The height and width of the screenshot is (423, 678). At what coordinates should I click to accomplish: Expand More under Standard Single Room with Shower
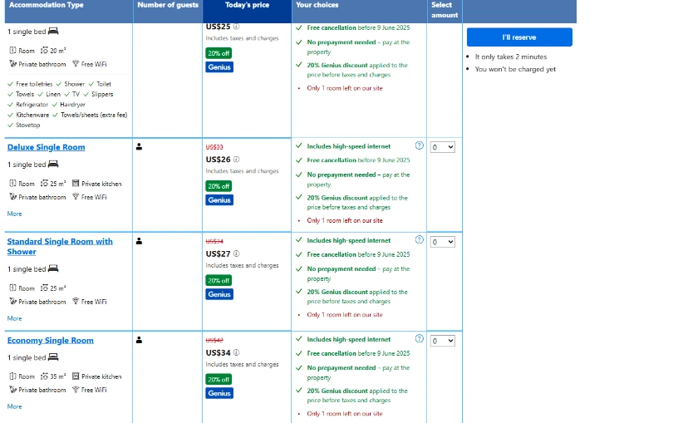pyautogui.click(x=14, y=318)
